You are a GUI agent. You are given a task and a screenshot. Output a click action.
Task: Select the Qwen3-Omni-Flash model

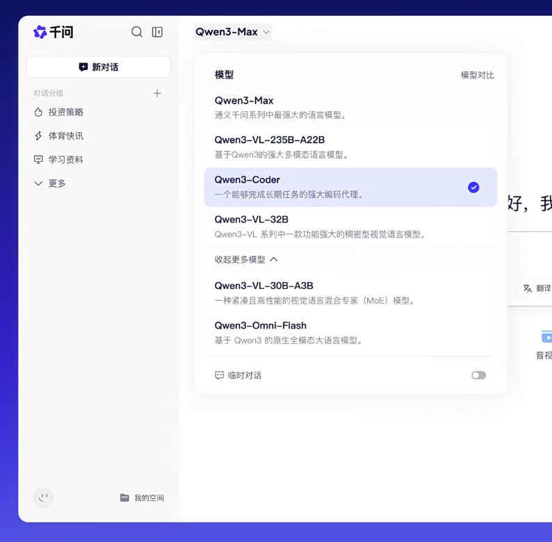(350, 333)
